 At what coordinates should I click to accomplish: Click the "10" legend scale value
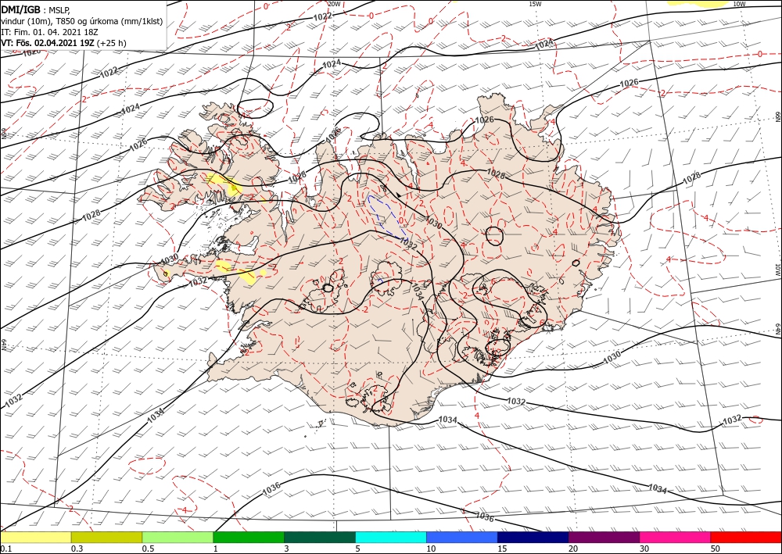click(431, 549)
